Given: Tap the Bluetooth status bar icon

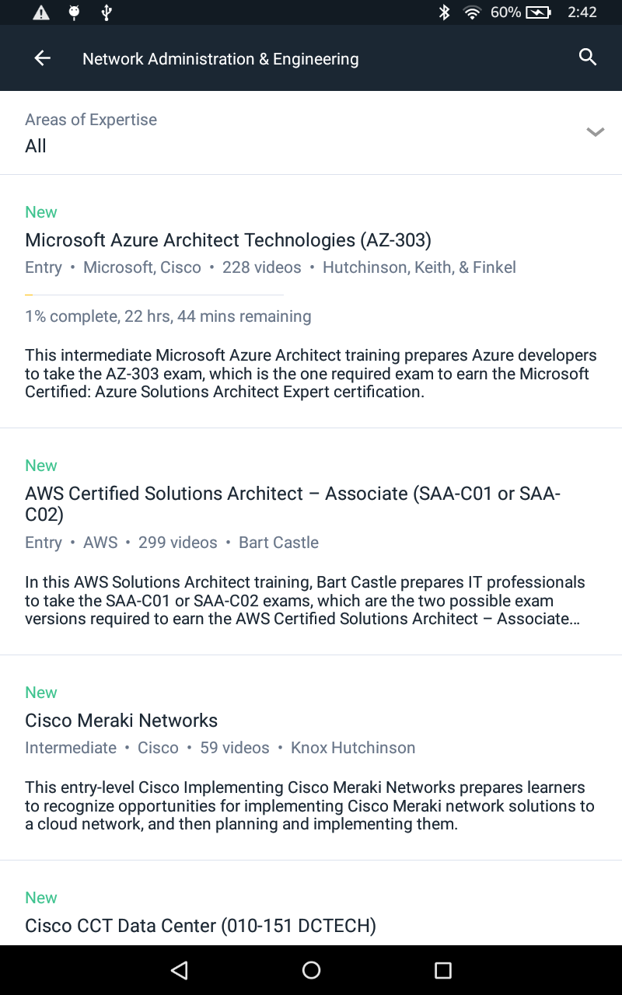Looking at the screenshot, I should (444, 12).
